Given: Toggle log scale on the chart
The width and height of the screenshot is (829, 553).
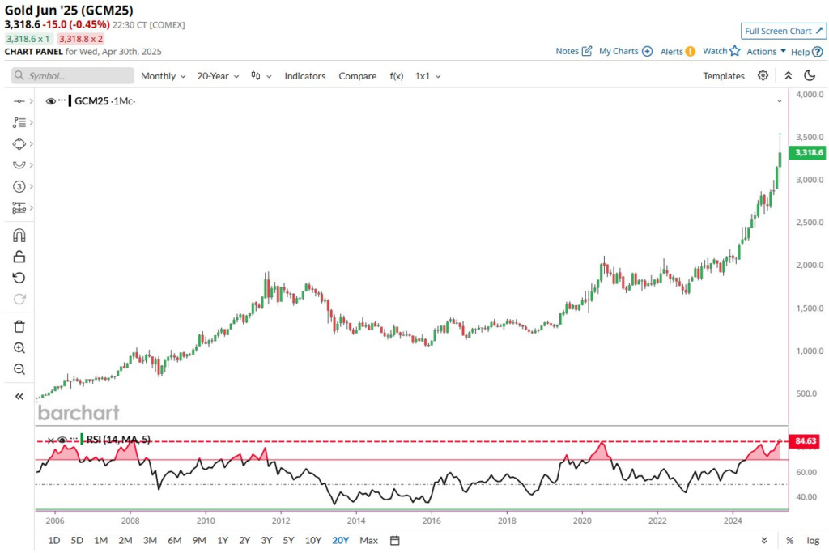Looking at the screenshot, I should coord(813,540).
